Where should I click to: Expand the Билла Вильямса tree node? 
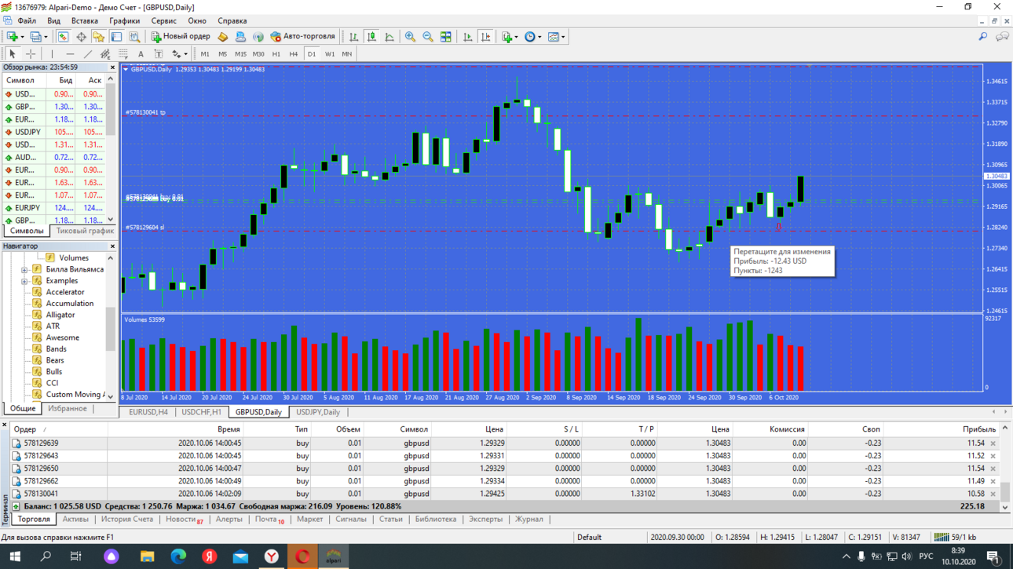pyautogui.click(x=24, y=269)
